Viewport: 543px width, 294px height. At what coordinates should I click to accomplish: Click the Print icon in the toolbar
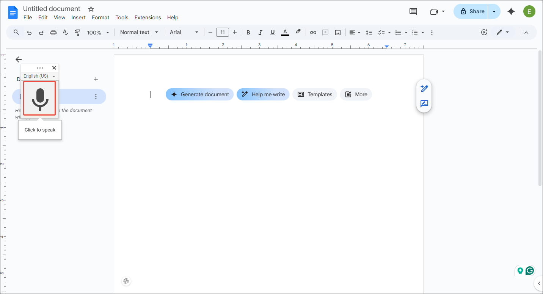click(x=53, y=32)
